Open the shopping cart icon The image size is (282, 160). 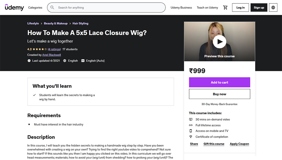coord(225,8)
